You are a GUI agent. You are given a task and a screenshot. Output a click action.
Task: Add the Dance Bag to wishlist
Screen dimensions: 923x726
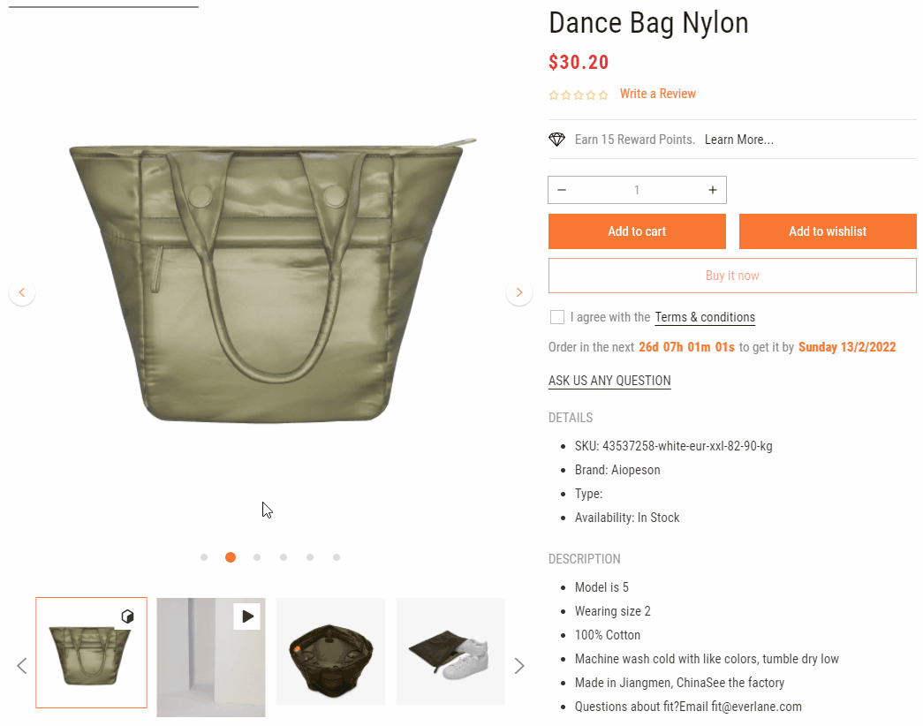pyautogui.click(x=828, y=231)
